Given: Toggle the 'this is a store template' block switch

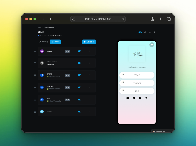Looking at the screenshot, I should 80,63.
